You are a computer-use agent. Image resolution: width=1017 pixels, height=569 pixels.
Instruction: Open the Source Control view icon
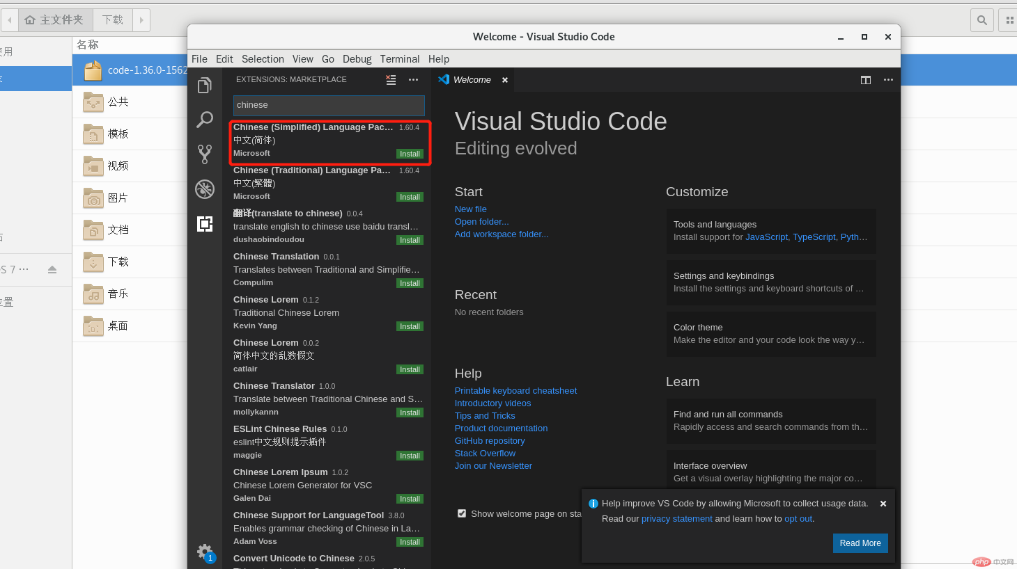[x=204, y=154]
